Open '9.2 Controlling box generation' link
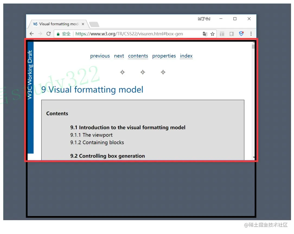The image size is (294, 234). [107, 156]
